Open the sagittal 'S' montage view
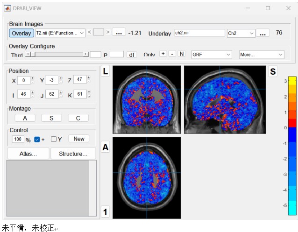Image resolution: width=298 pixels, height=232 pixels. 51,118
